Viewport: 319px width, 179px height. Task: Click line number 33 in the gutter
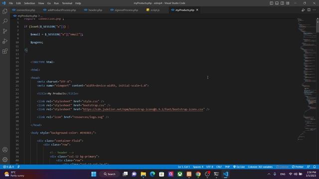click(17, 133)
